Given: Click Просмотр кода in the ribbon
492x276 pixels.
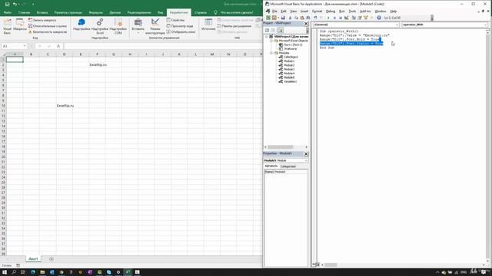Looking at the screenshot, I should tap(180, 26).
